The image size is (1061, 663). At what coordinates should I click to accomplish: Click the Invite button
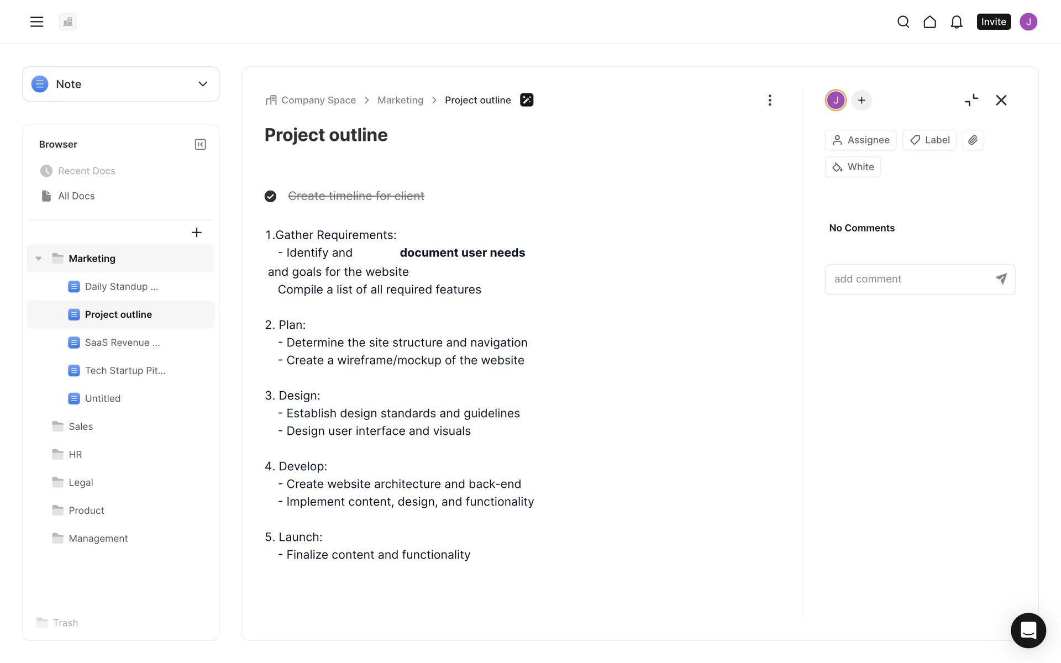(993, 22)
